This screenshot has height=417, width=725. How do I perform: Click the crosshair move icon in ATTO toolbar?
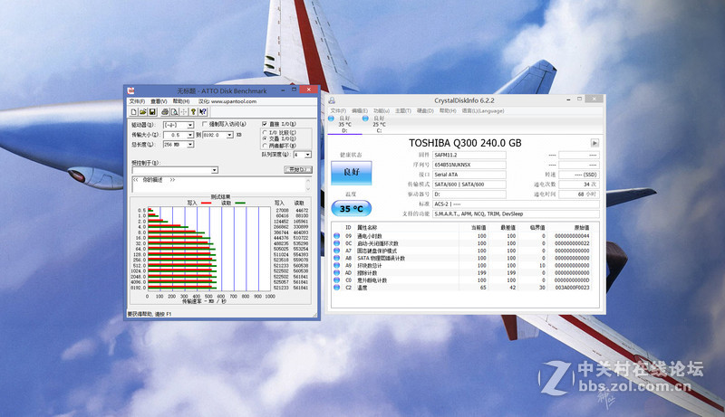coord(184,111)
